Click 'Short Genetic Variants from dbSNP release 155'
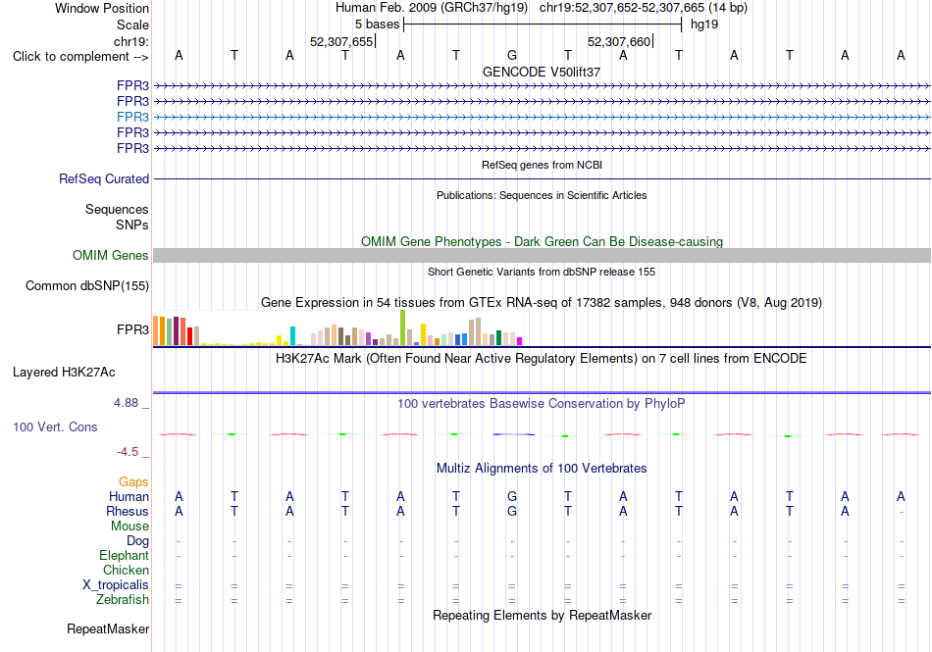932x652 pixels. [x=542, y=272]
